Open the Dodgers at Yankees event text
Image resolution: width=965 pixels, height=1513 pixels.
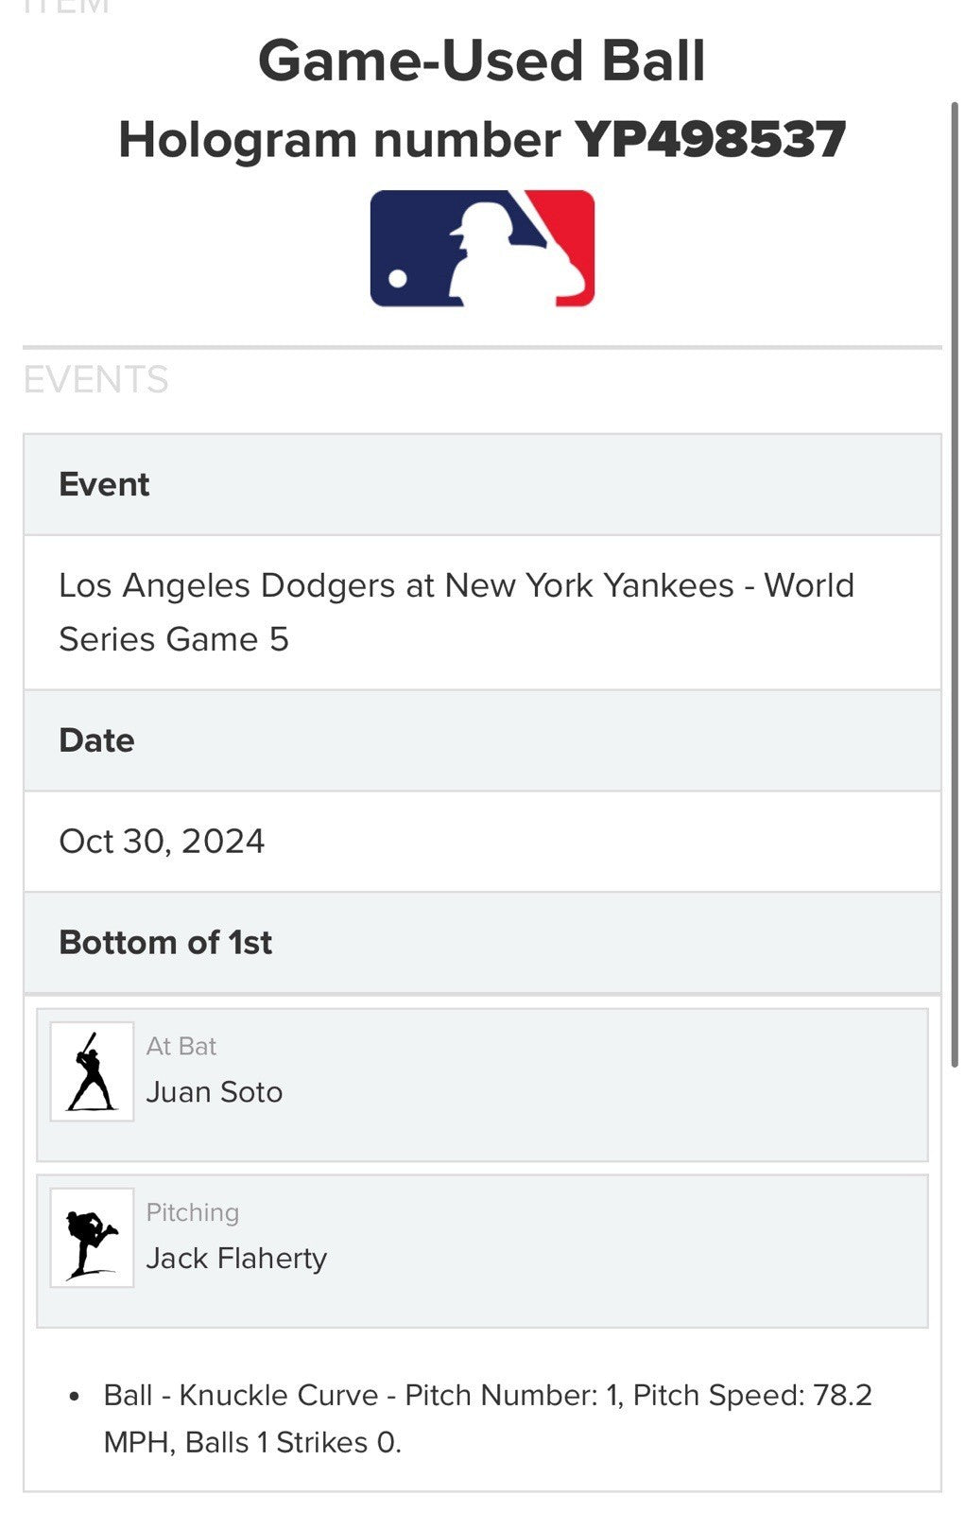[456, 612]
